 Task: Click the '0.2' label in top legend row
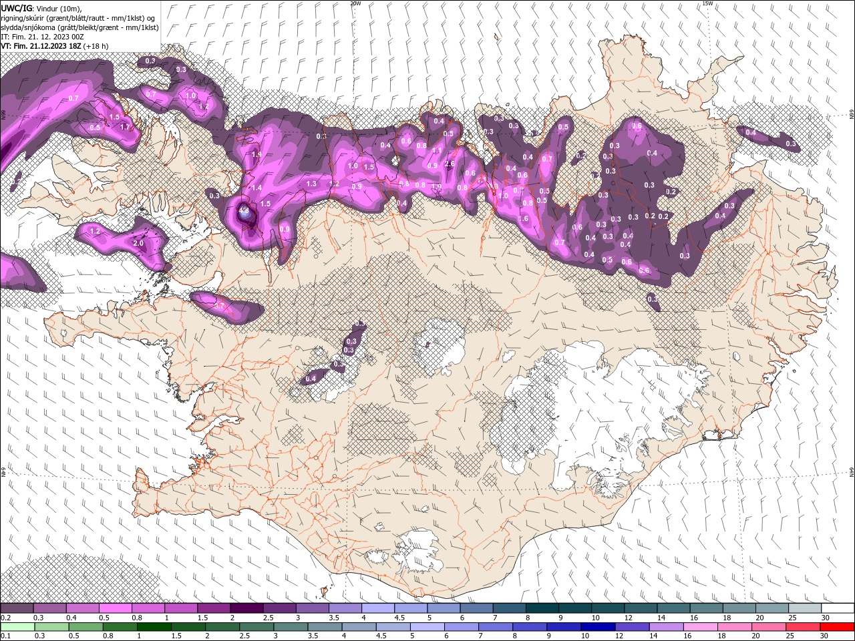(x=5, y=618)
